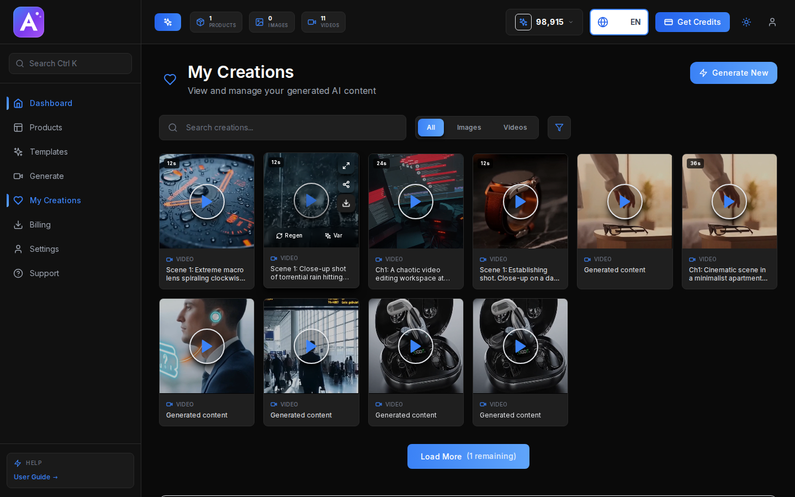
Task: Open the User Guide link
Action: (35, 477)
